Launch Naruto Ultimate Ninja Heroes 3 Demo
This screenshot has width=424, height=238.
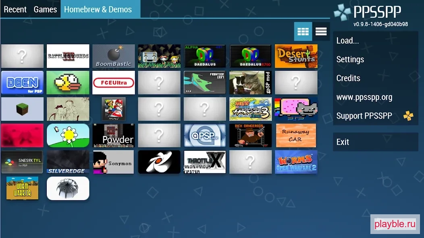tap(250, 109)
